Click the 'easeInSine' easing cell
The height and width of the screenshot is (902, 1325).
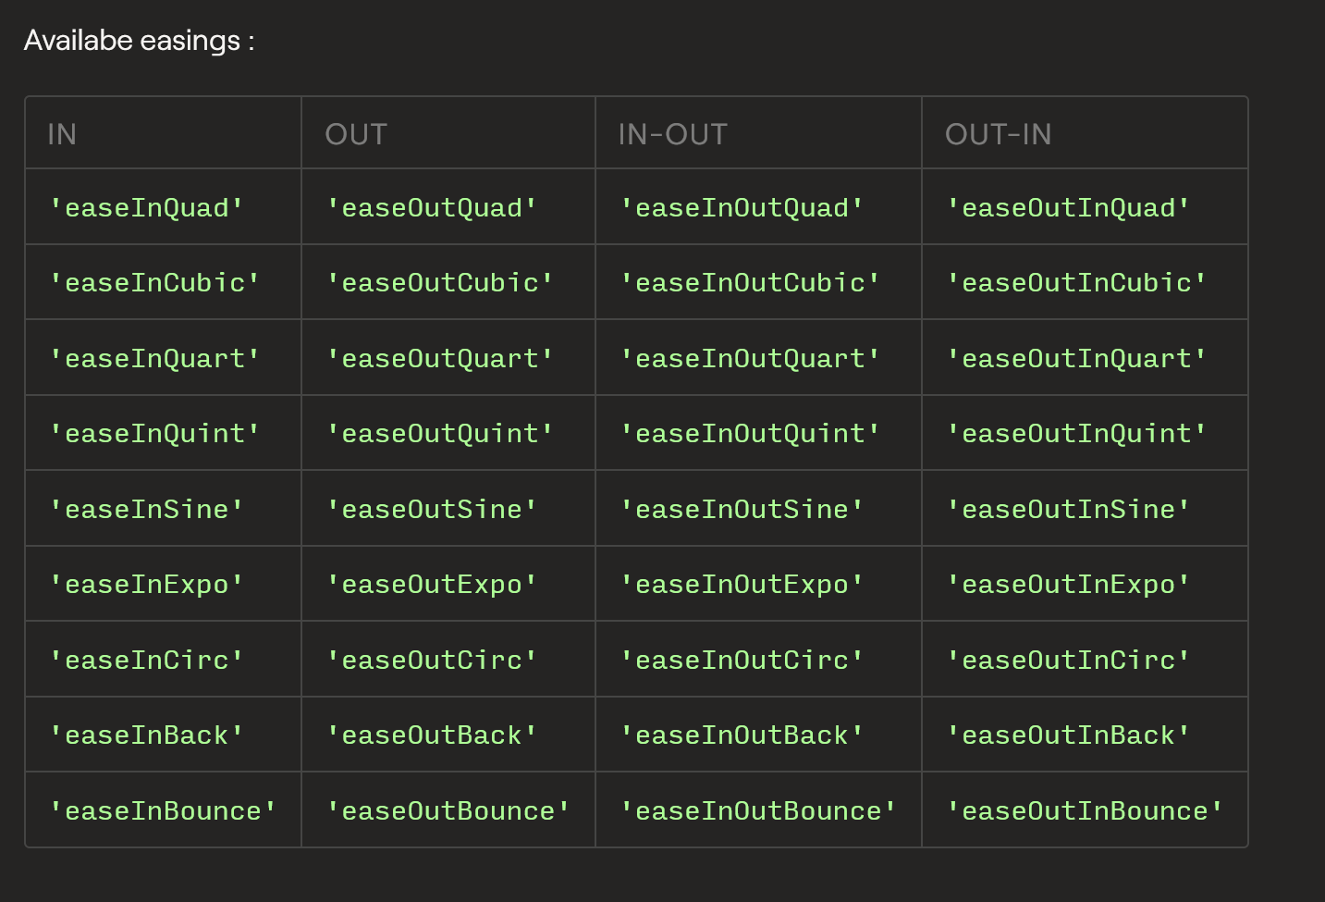[146, 509]
